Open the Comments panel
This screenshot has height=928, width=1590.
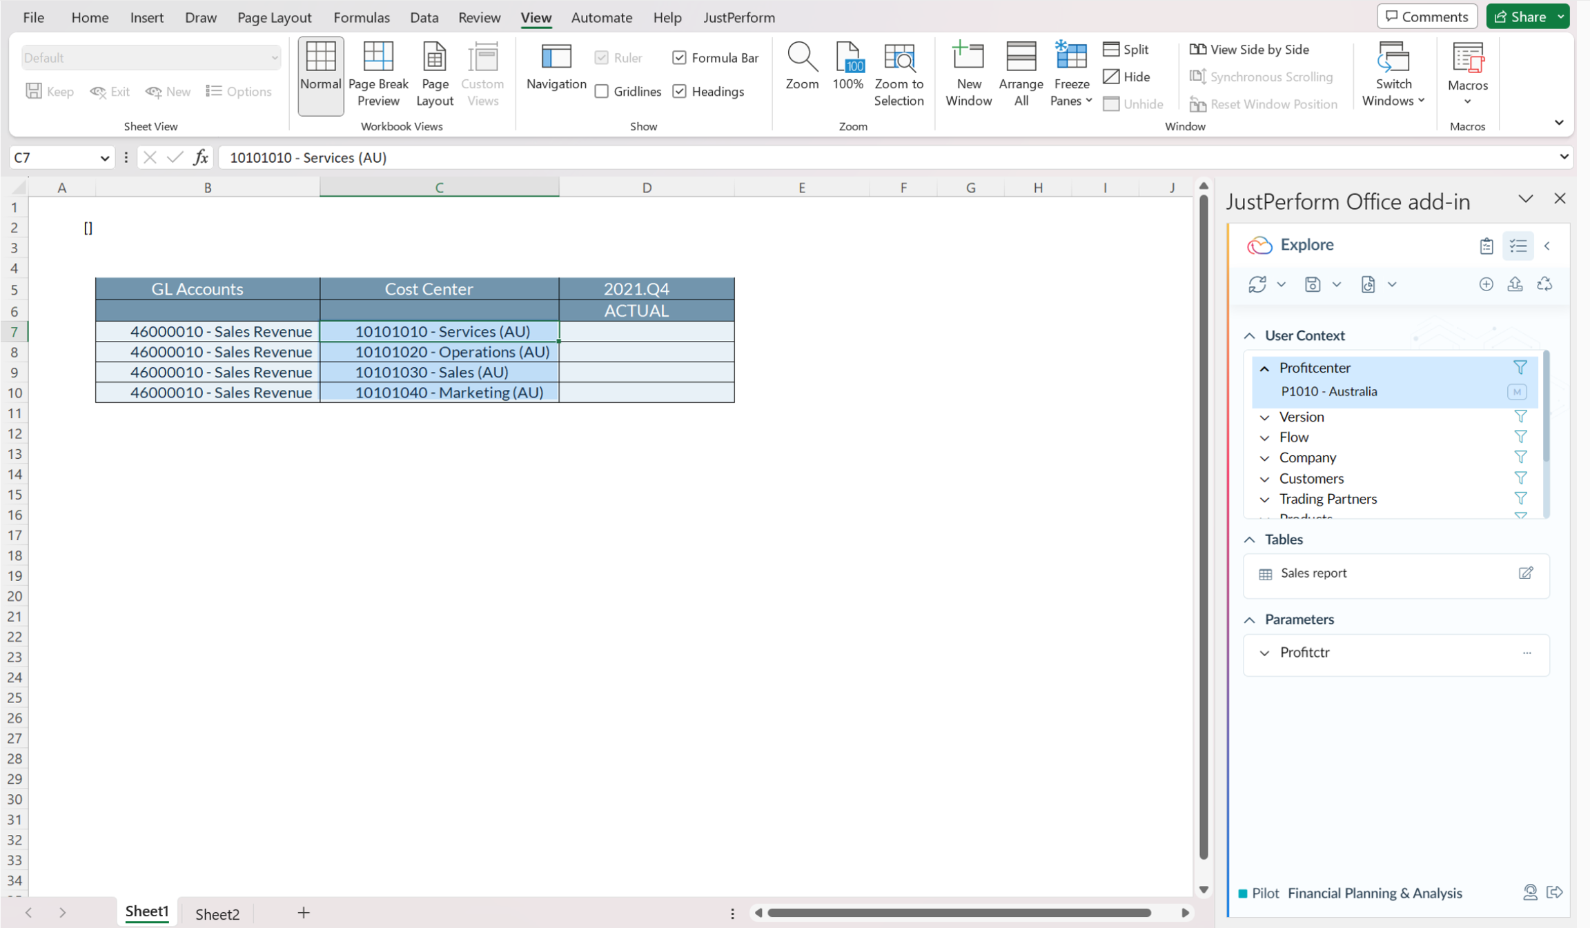pyautogui.click(x=1427, y=16)
